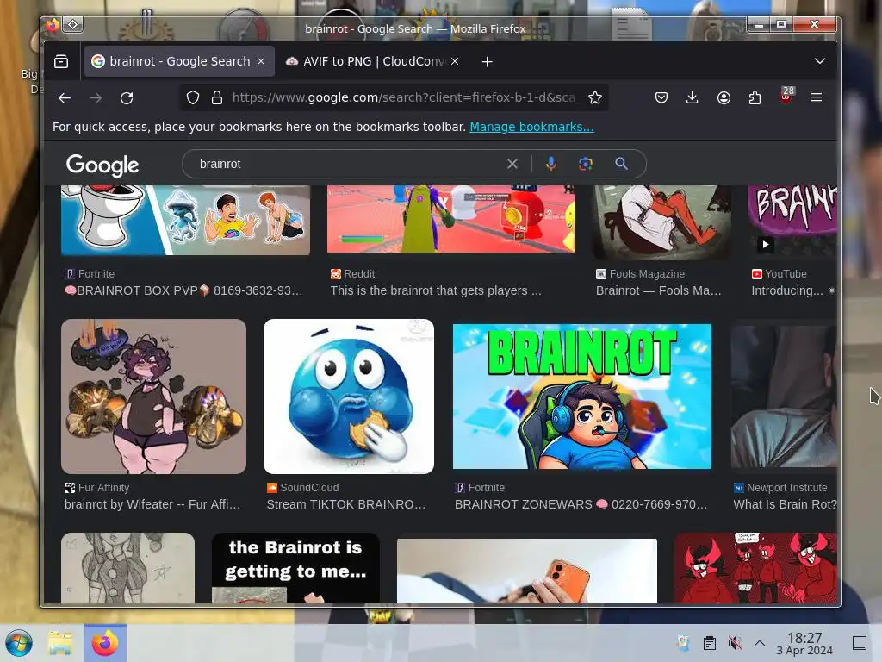
Task: Open orange phone photo thumbnail
Action: (527, 571)
